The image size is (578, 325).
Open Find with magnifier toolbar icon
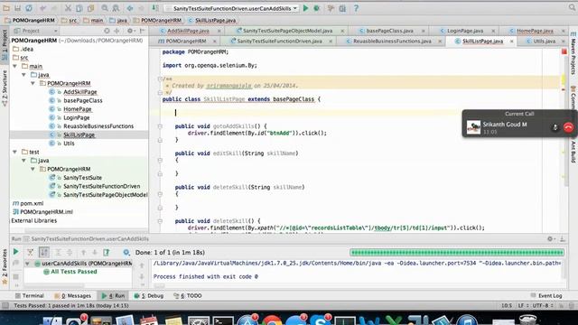[x=105, y=8]
